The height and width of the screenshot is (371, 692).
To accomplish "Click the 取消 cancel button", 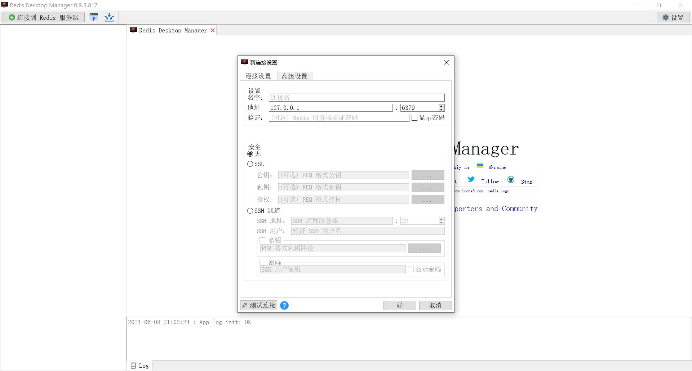I will coord(435,305).
